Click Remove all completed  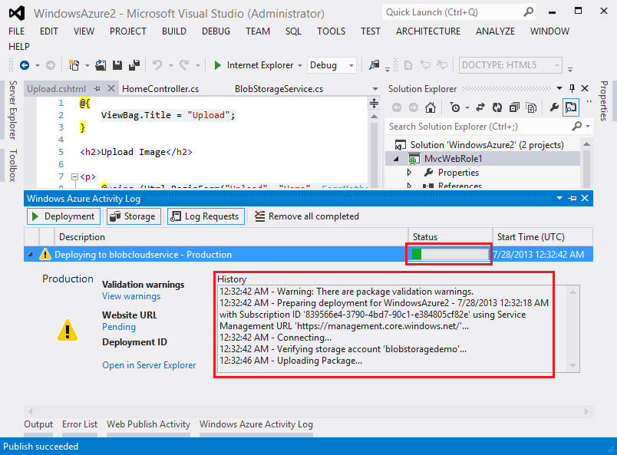(307, 216)
